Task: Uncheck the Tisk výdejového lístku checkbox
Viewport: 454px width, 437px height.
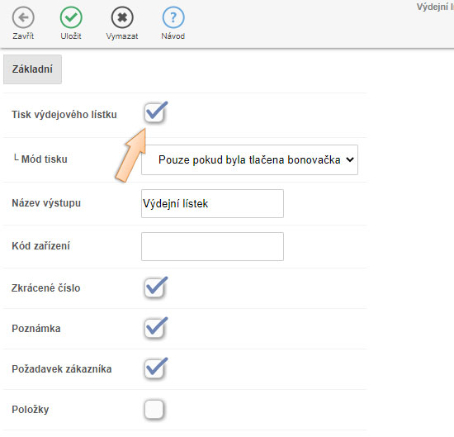Action: [154, 113]
